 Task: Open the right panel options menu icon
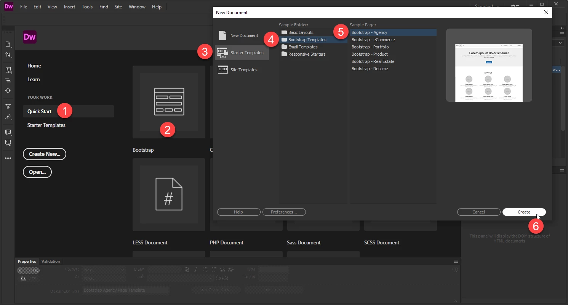pos(562,34)
